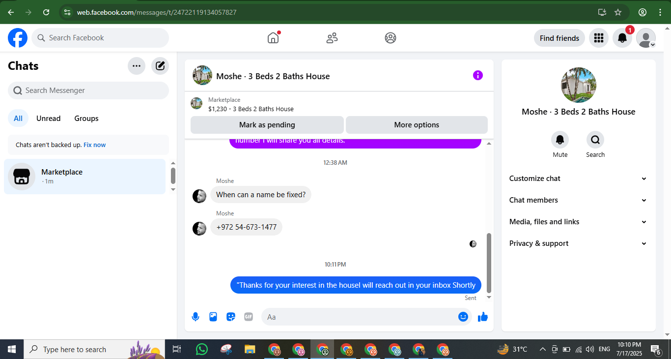This screenshot has width=671, height=359.
Task: Click the house thumbnail in conversation header
Action: [x=202, y=75]
